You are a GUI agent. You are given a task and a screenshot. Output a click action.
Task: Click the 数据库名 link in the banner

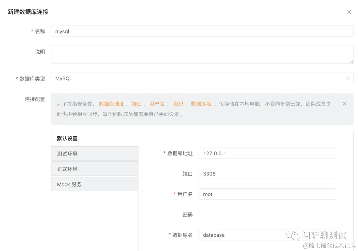click(201, 104)
